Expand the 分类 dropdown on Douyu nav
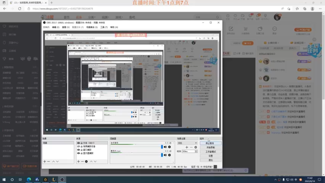The image size is (325, 183). [92, 17]
